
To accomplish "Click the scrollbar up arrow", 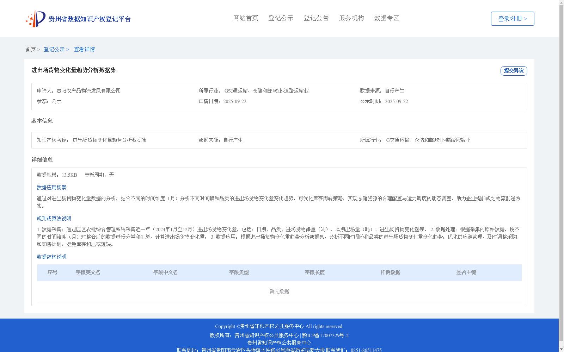I will 561,3.
